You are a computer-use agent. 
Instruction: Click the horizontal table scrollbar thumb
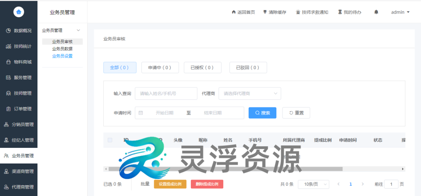click(225, 169)
